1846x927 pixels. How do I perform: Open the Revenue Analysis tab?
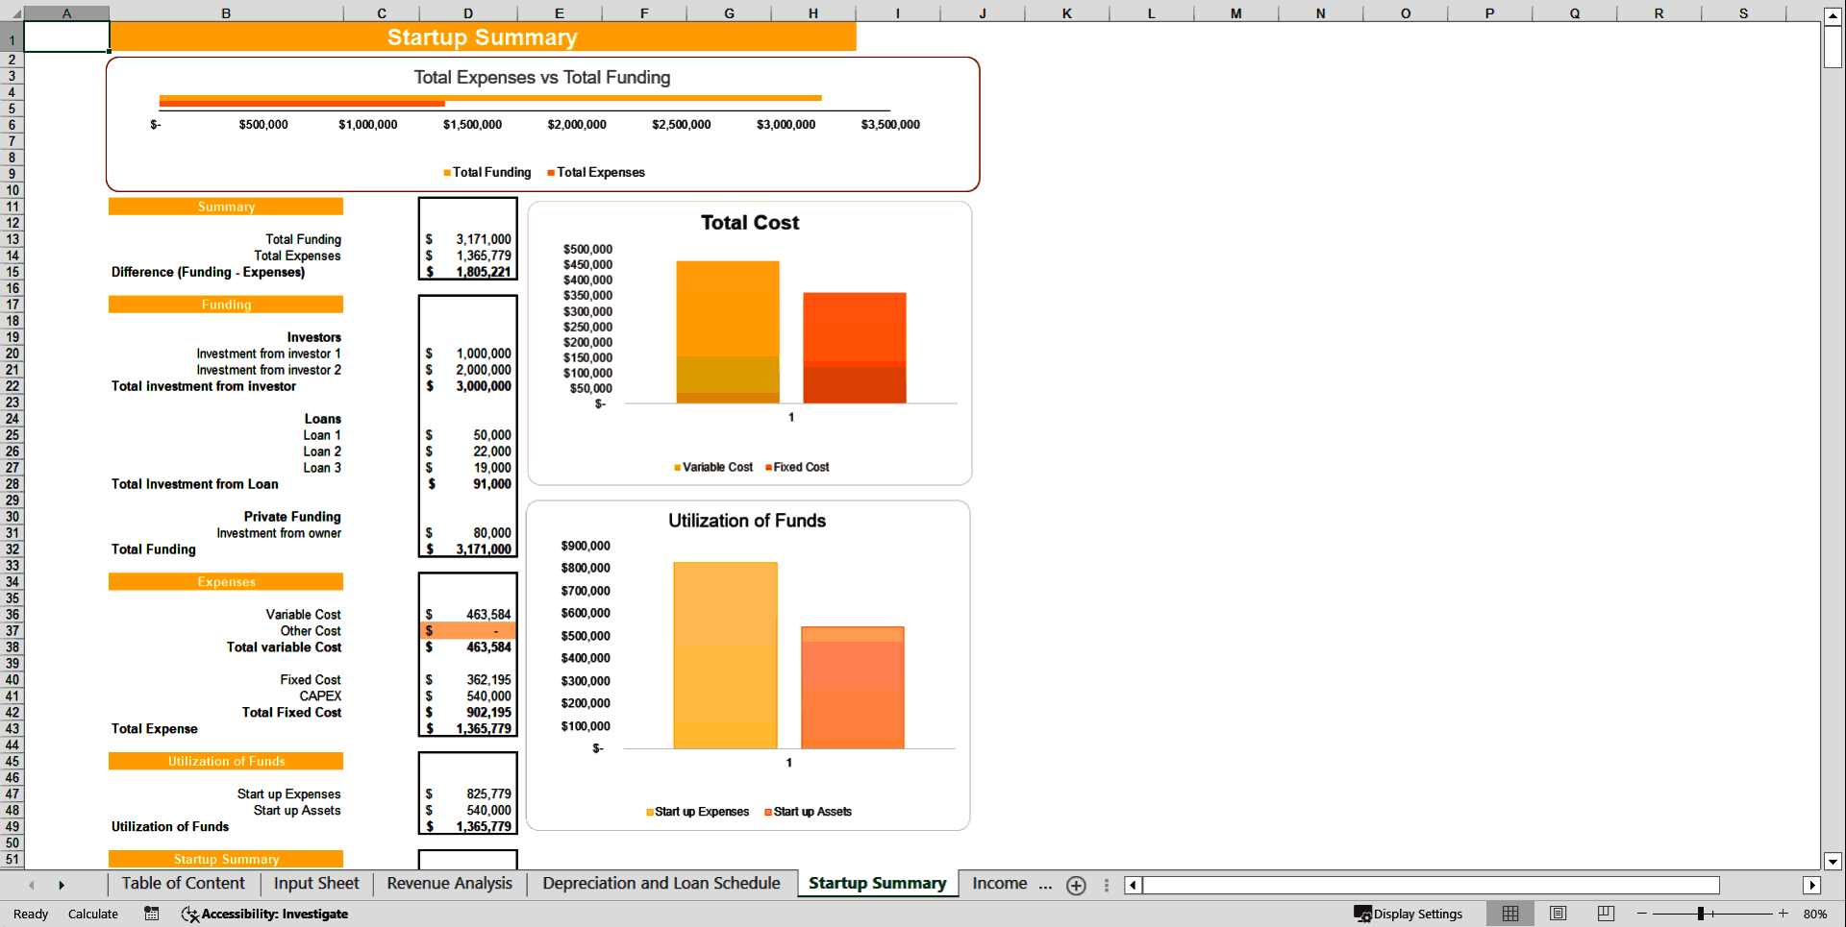point(449,884)
